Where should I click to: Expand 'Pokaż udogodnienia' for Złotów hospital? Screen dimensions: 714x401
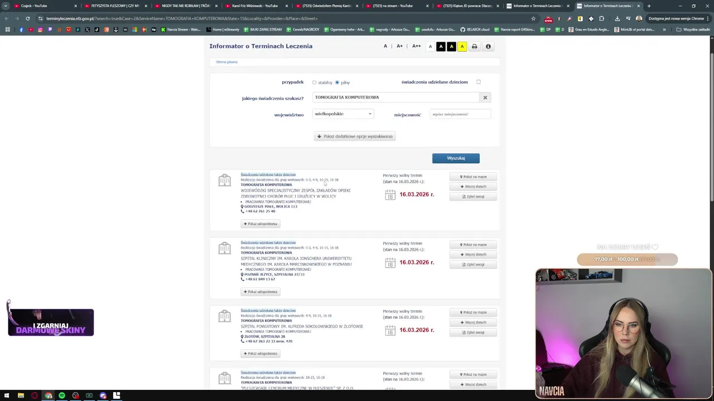point(260,354)
